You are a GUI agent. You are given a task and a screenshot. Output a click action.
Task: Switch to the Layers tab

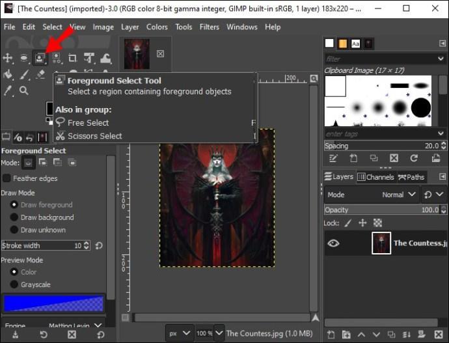pyautogui.click(x=339, y=177)
